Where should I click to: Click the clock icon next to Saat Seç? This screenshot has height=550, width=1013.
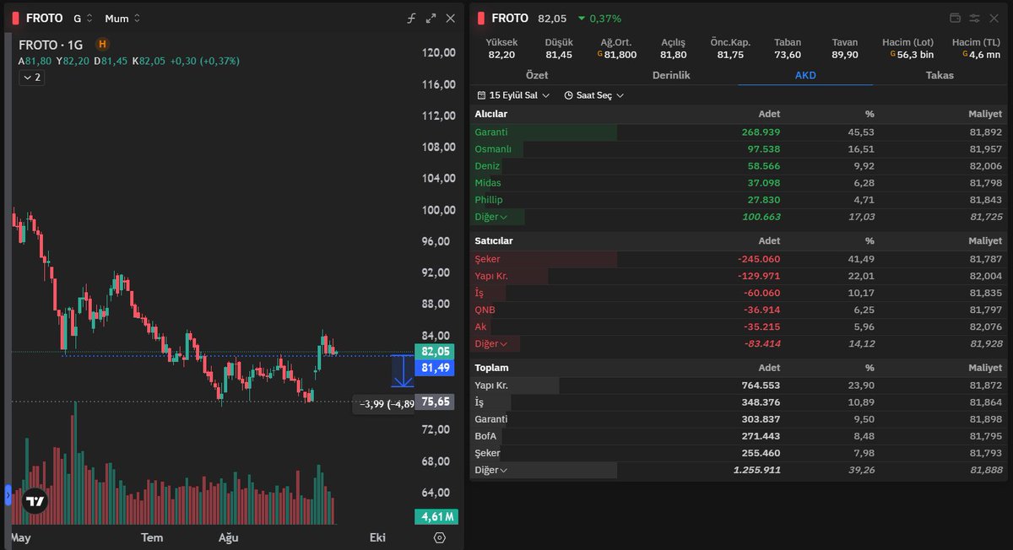568,95
